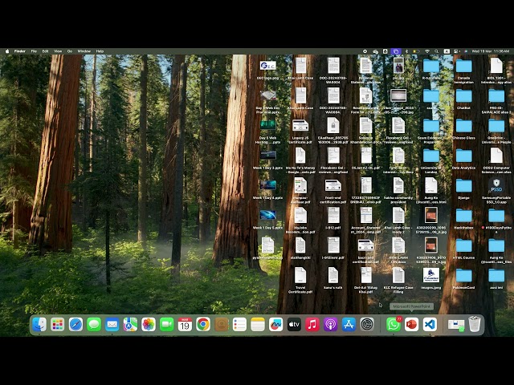
Task: Launch Google Chrome from the Dock
Action: point(203,324)
